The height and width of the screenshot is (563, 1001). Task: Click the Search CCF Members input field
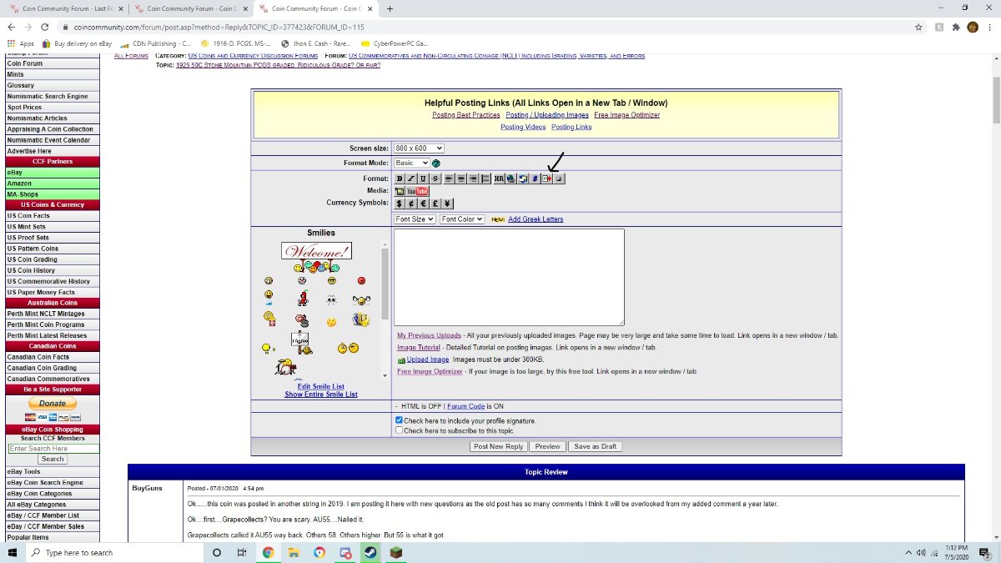[53, 449]
